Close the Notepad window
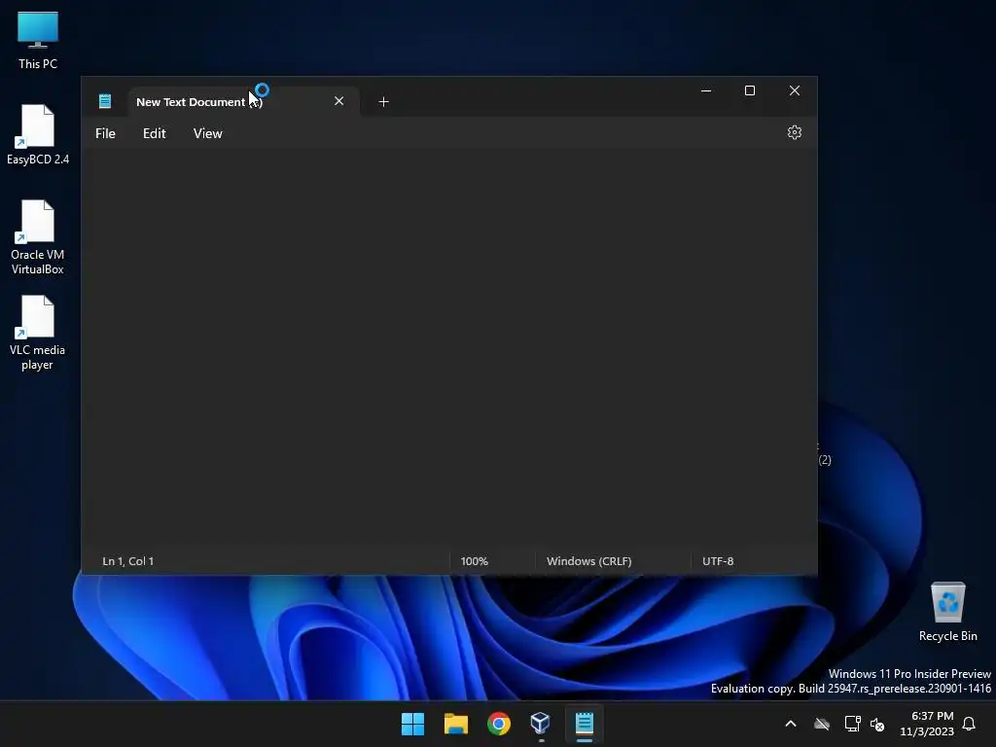The height and width of the screenshot is (747, 996). (794, 90)
